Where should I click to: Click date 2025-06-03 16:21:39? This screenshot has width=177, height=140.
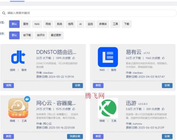(x=151, y=128)
